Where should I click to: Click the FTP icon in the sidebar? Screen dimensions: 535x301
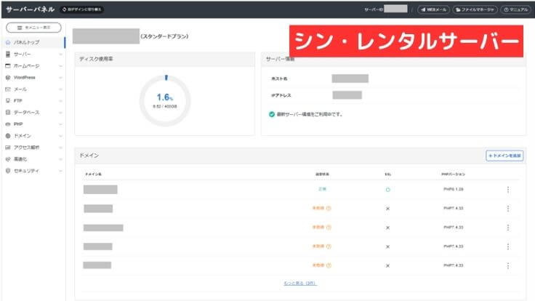pyautogui.click(x=8, y=100)
